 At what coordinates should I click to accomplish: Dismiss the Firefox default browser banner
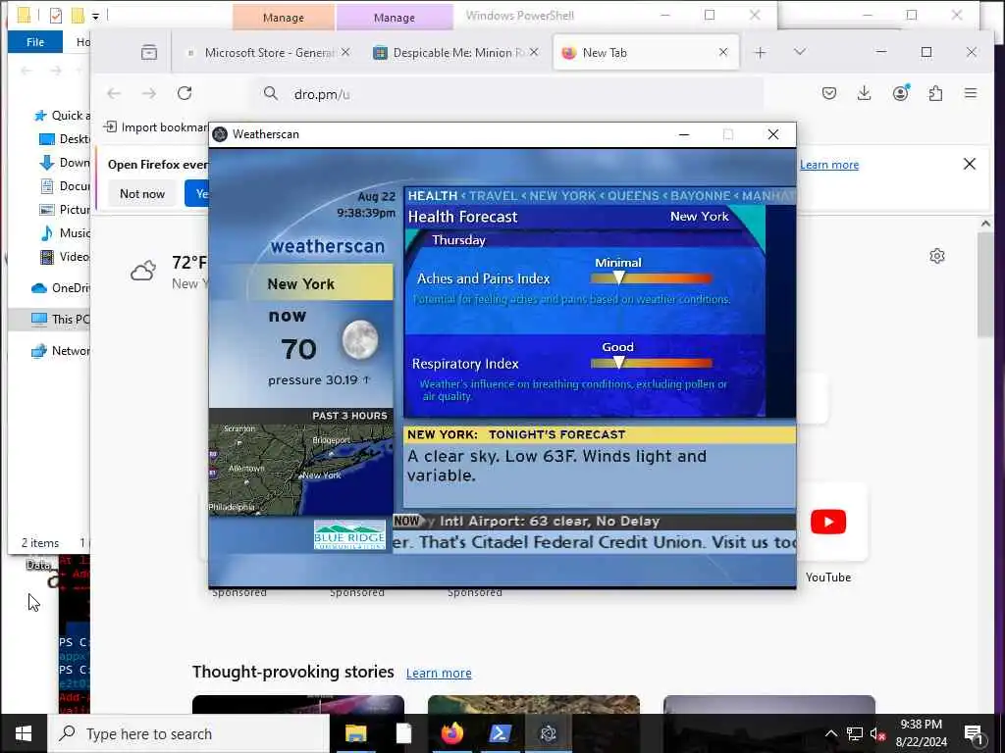point(969,164)
